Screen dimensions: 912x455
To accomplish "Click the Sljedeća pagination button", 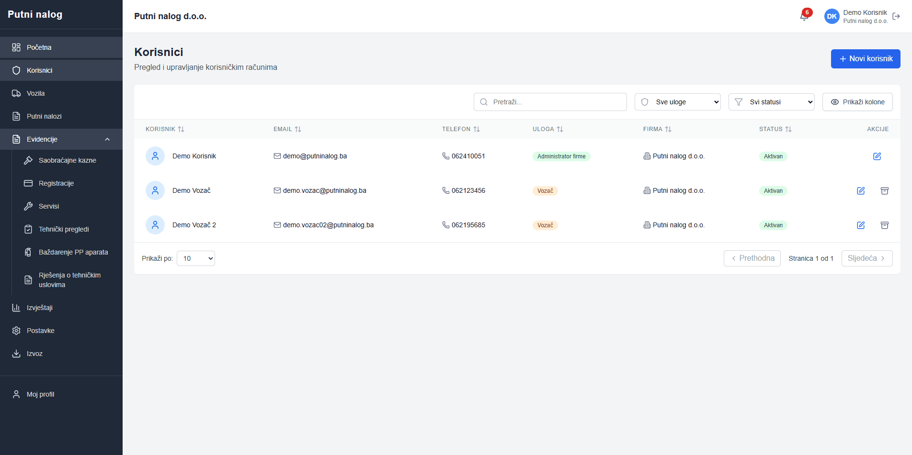I will click(866, 258).
